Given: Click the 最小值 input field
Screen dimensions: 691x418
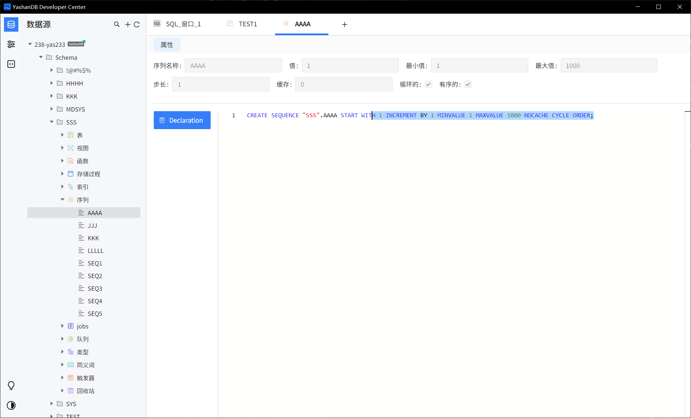Looking at the screenshot, I should click(x=480, y=65).
